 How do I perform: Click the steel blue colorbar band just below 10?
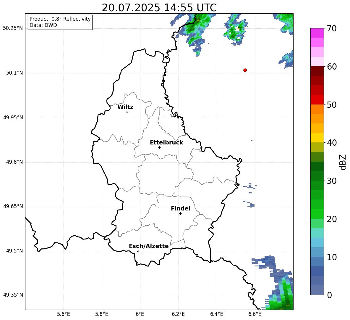tap(317, 261)
